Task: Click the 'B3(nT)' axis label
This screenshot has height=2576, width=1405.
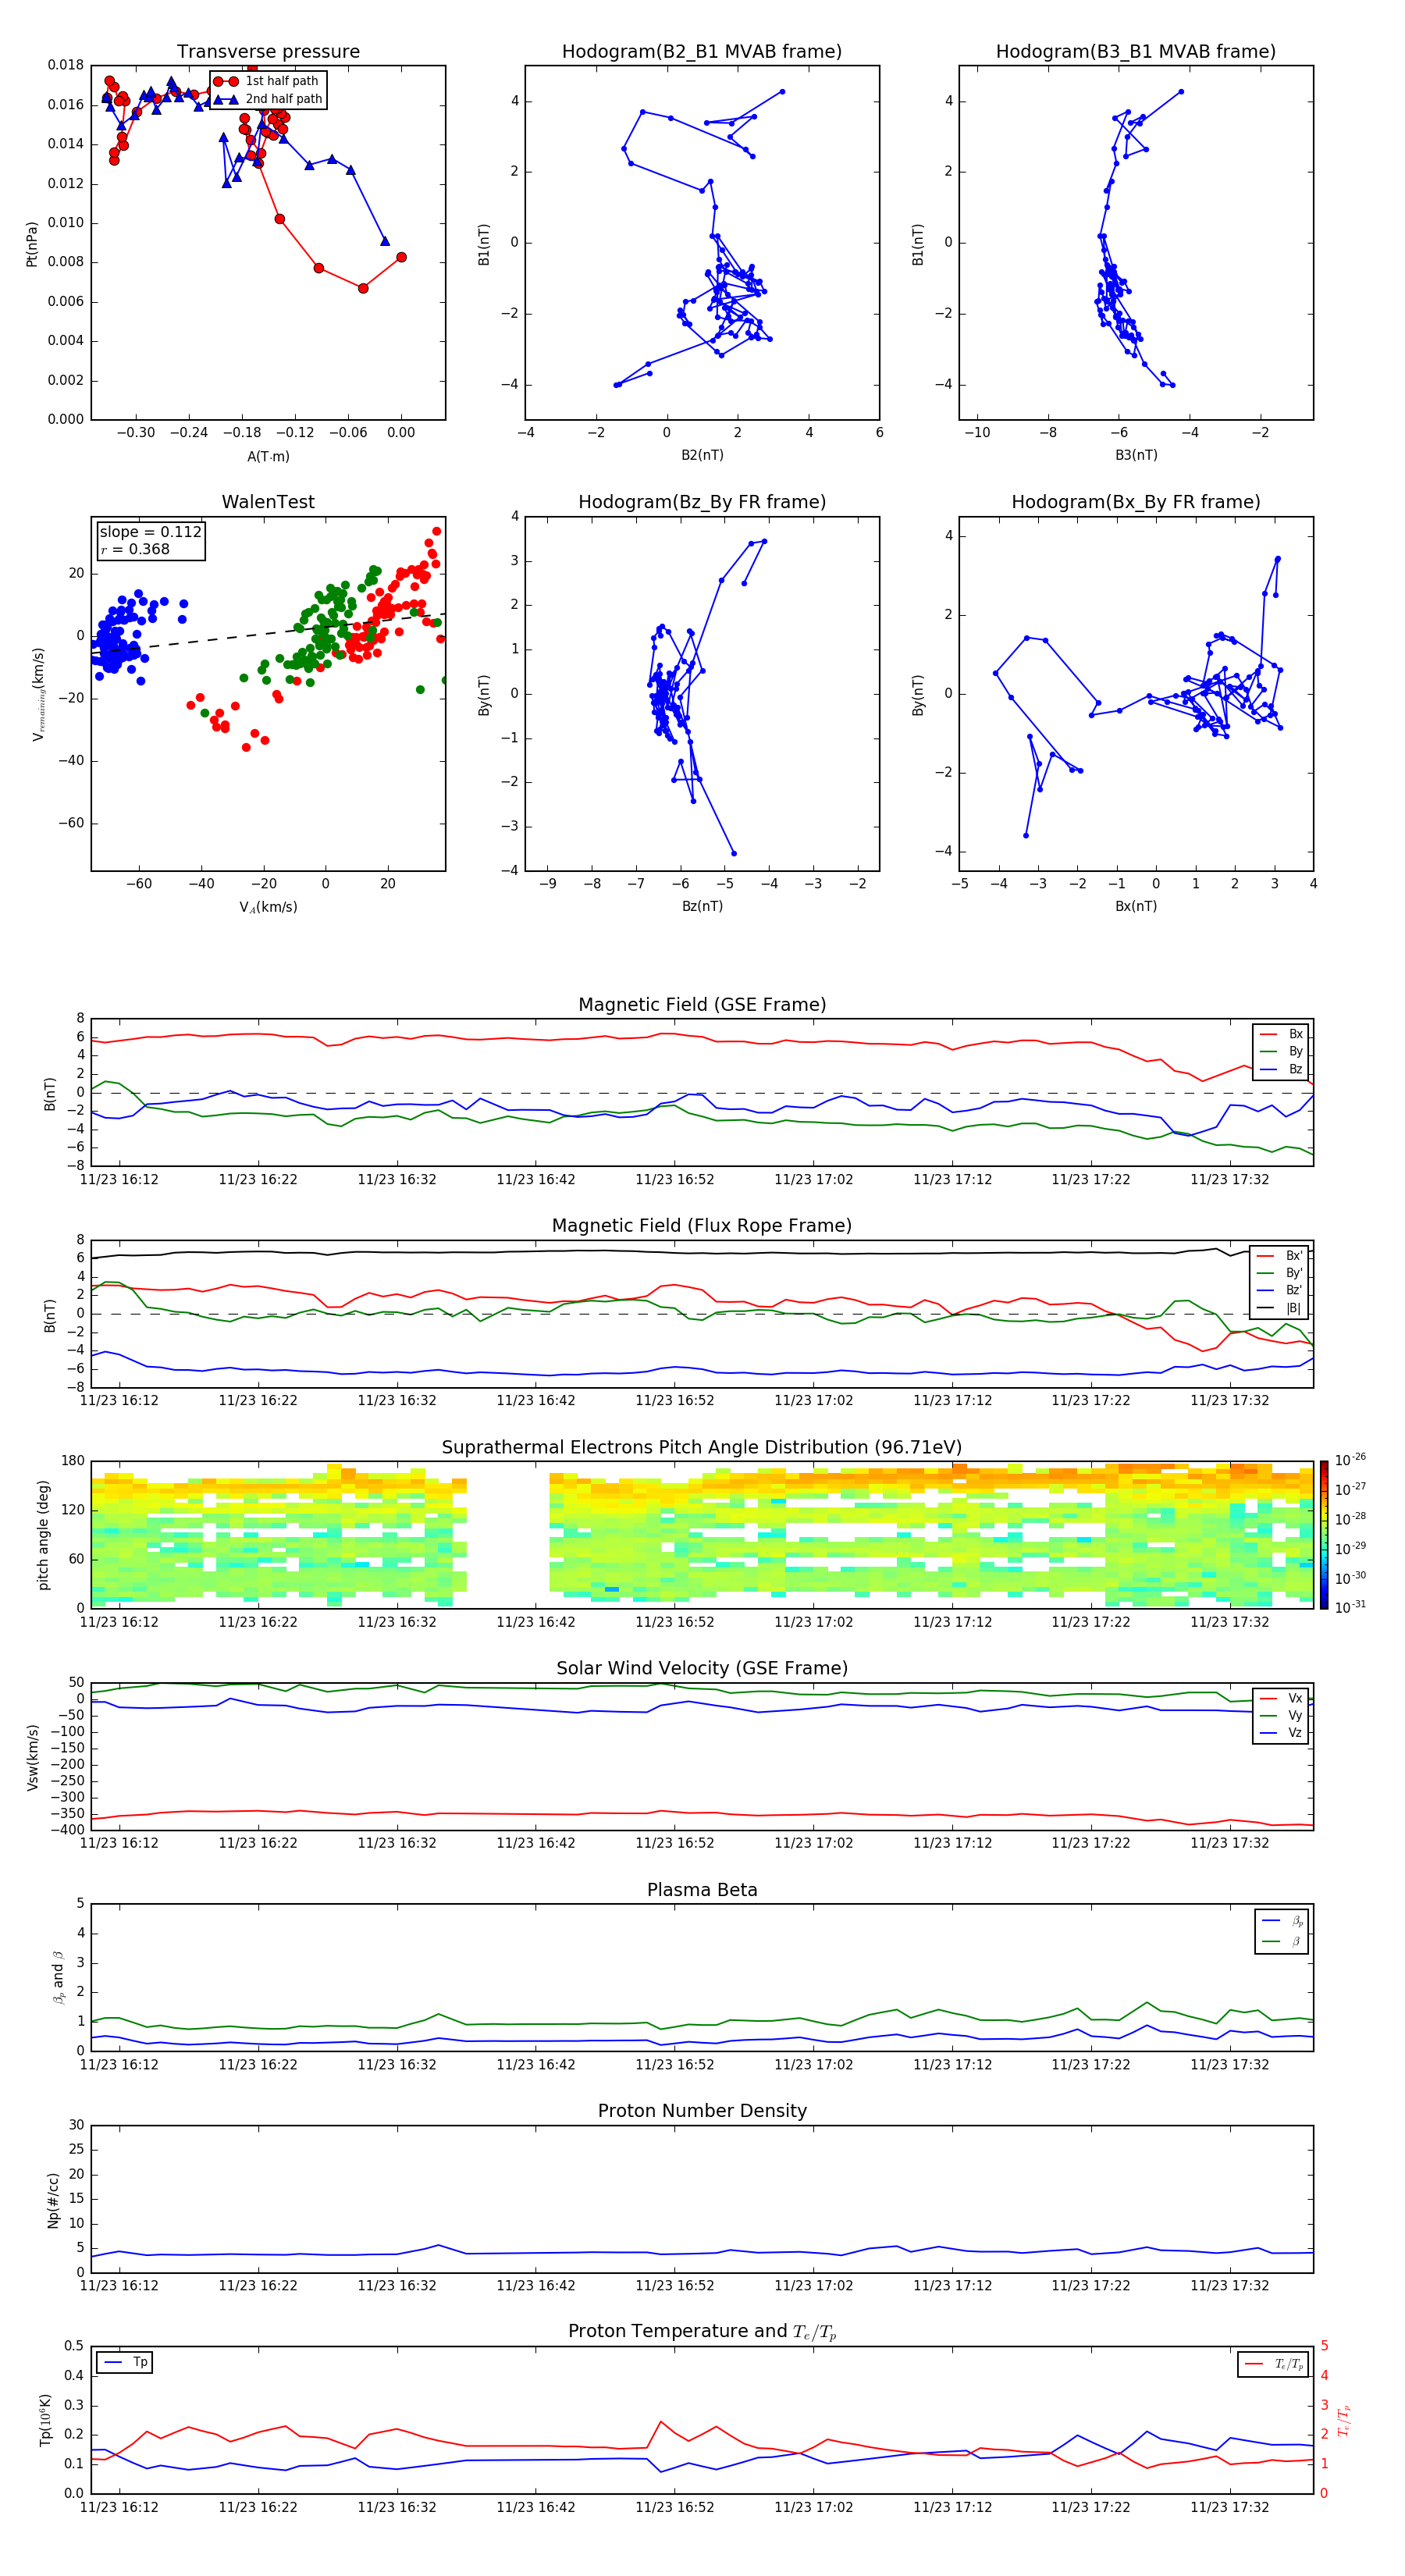Action: coord(1136,455)
